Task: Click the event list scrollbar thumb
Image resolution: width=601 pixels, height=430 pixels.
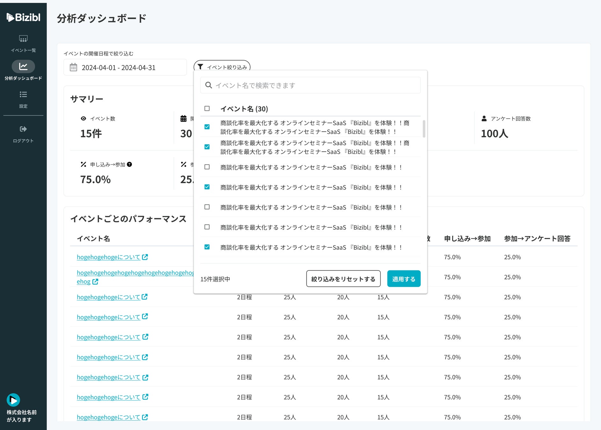Action: click(x=424, y=129)
